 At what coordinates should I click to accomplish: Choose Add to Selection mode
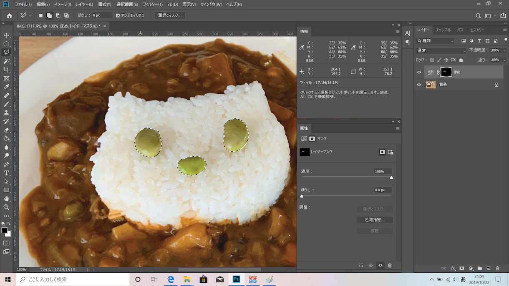[x=49, y=15]
